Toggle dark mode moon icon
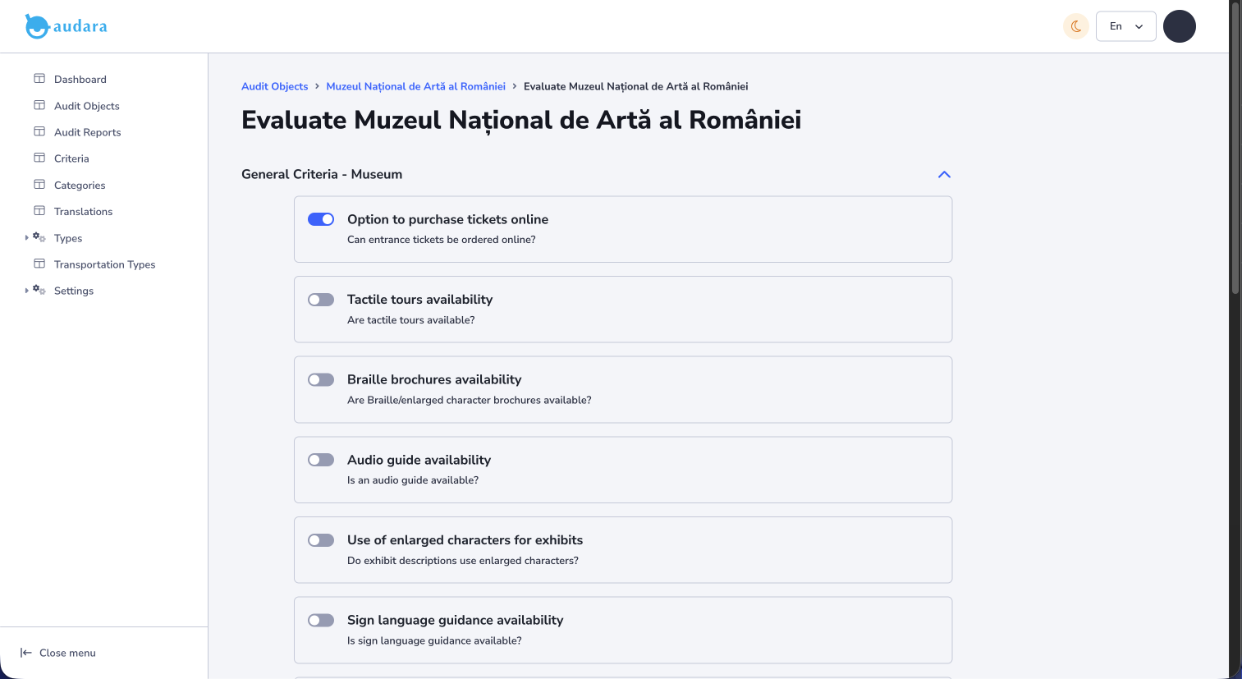This screenshot has height=679, width=1242. 1075,26
